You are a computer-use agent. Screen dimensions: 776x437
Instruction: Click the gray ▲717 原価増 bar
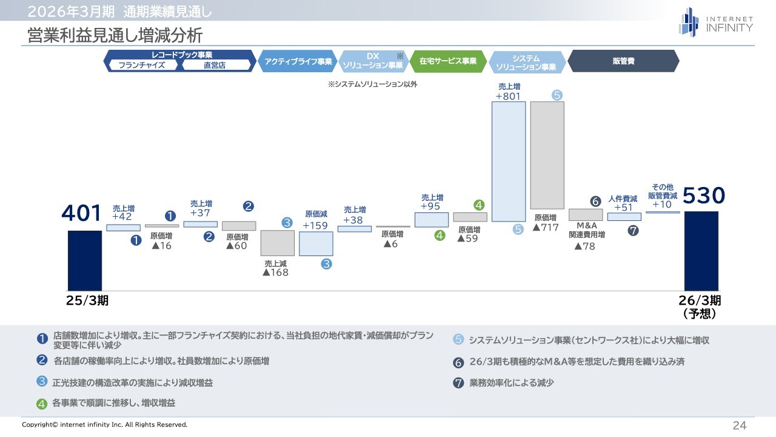point(547,155)
